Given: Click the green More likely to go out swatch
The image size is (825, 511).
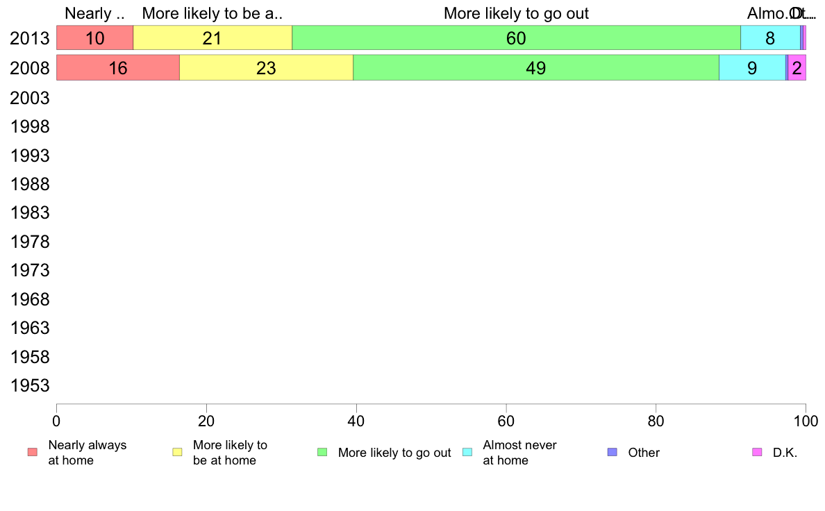Looking at the screenshot, I should pyautogui.click(x=322, y=452).
